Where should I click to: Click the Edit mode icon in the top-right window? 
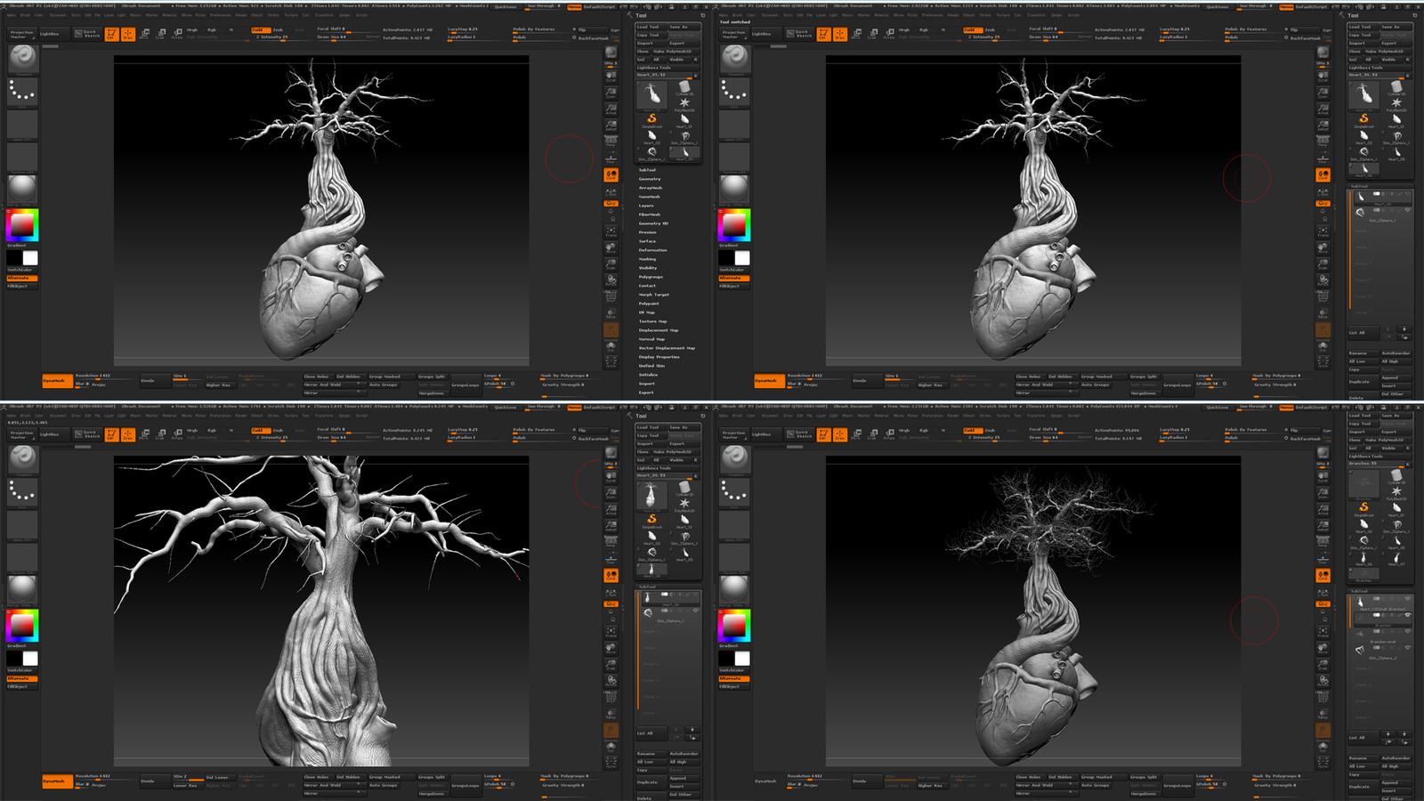click(823, 35)
